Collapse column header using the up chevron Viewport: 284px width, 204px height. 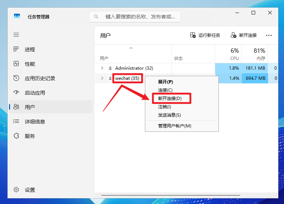coord(131,48)
